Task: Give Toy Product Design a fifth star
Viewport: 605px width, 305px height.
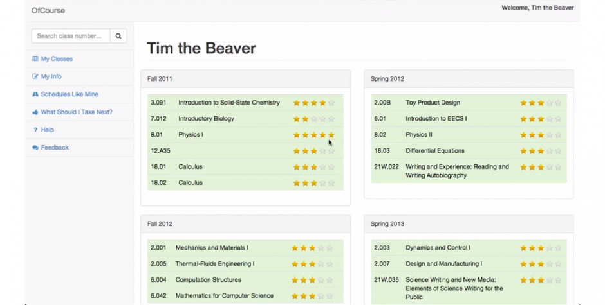Action: click(558, 103)
